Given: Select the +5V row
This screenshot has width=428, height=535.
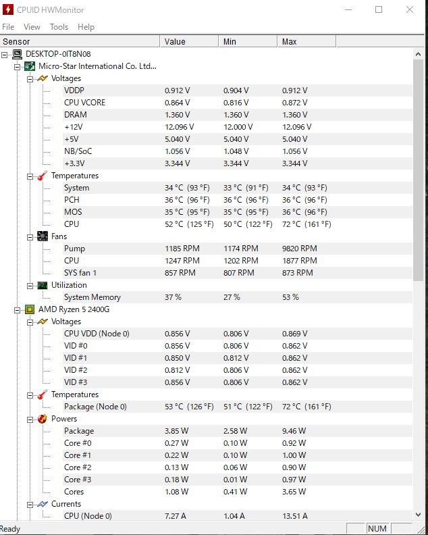Looking at the screenshot, I should 238,139.
